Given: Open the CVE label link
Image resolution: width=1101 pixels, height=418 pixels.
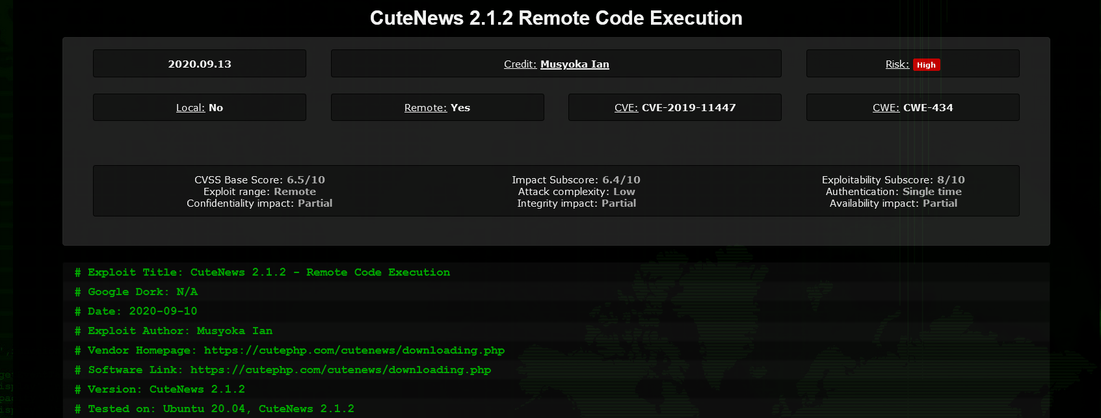Looking at the screenshot, I should [626, 108].
